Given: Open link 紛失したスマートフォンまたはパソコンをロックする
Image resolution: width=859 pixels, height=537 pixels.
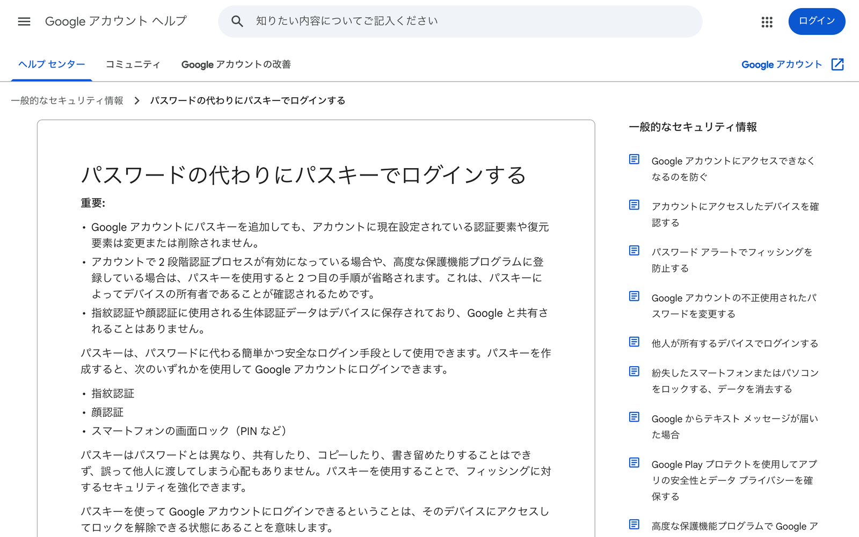Looking at the screenshot, I should click(x=735, y=381).
